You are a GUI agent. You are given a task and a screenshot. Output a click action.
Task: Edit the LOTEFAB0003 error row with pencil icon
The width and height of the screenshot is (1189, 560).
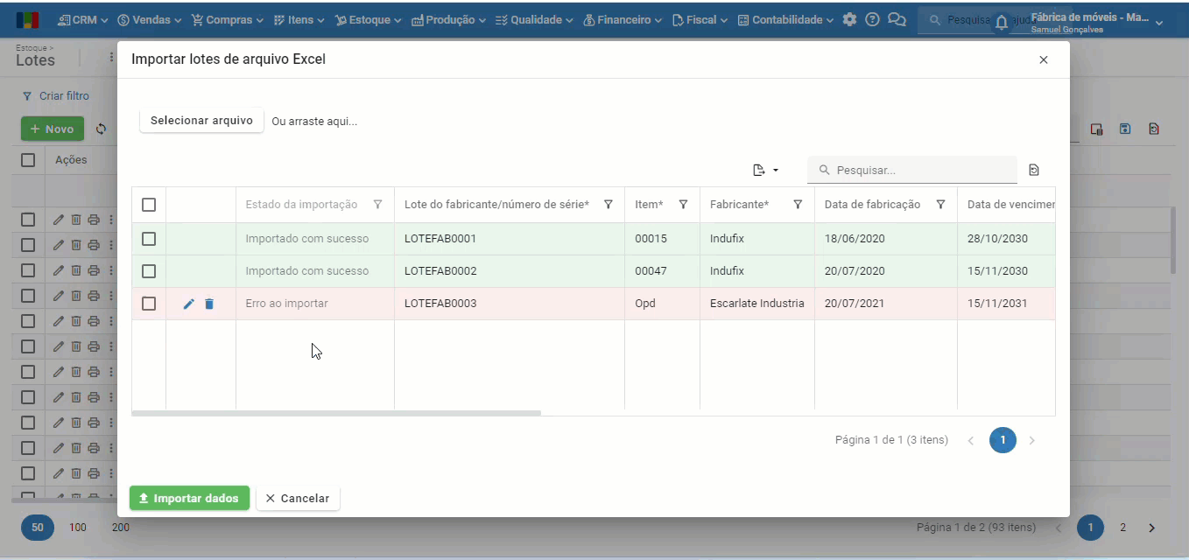coord(189,304)
